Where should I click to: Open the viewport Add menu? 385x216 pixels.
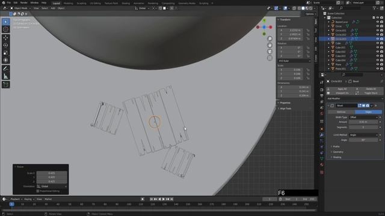pyautogui.click(x=53, y=8)
